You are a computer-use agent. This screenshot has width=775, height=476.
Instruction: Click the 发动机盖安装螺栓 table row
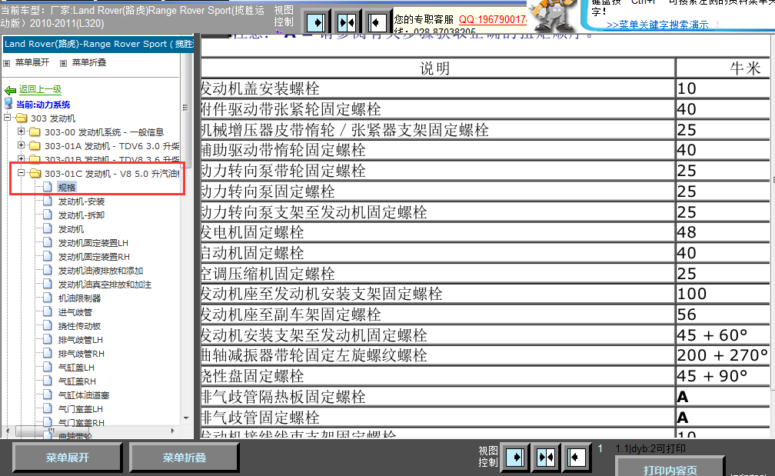(485, 88)
